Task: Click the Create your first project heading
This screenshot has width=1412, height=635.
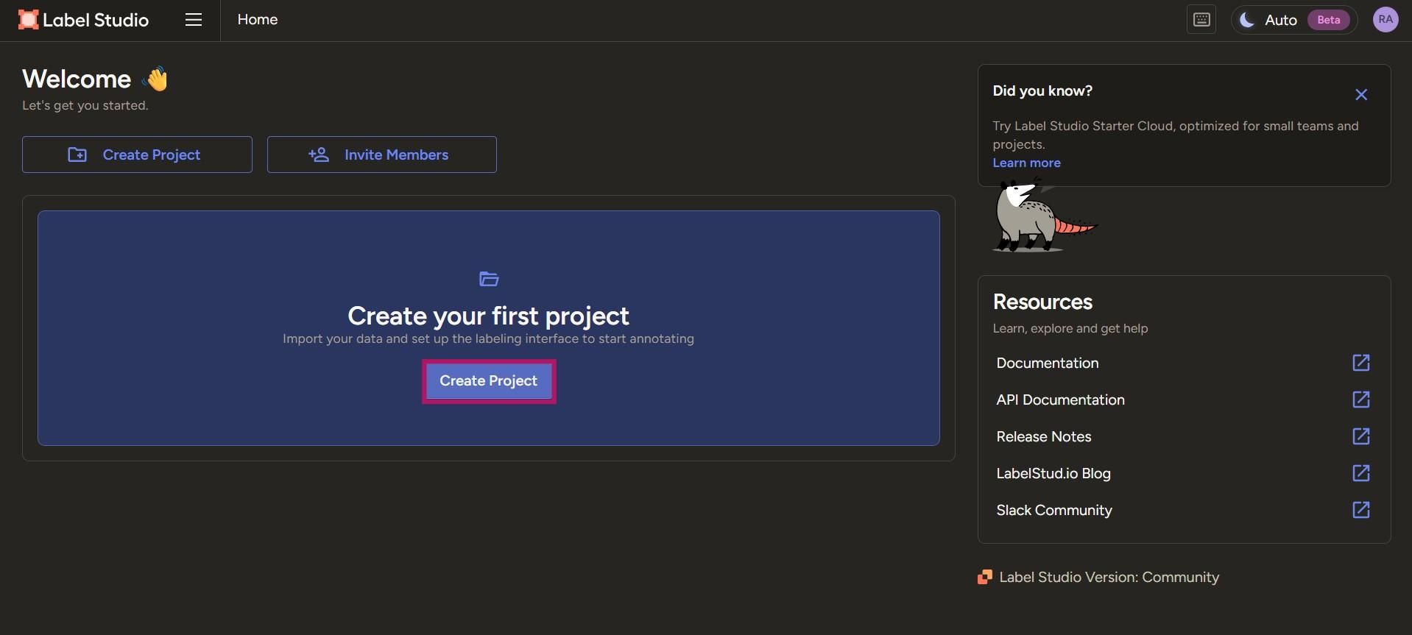Action: click(x=488, y=316)
